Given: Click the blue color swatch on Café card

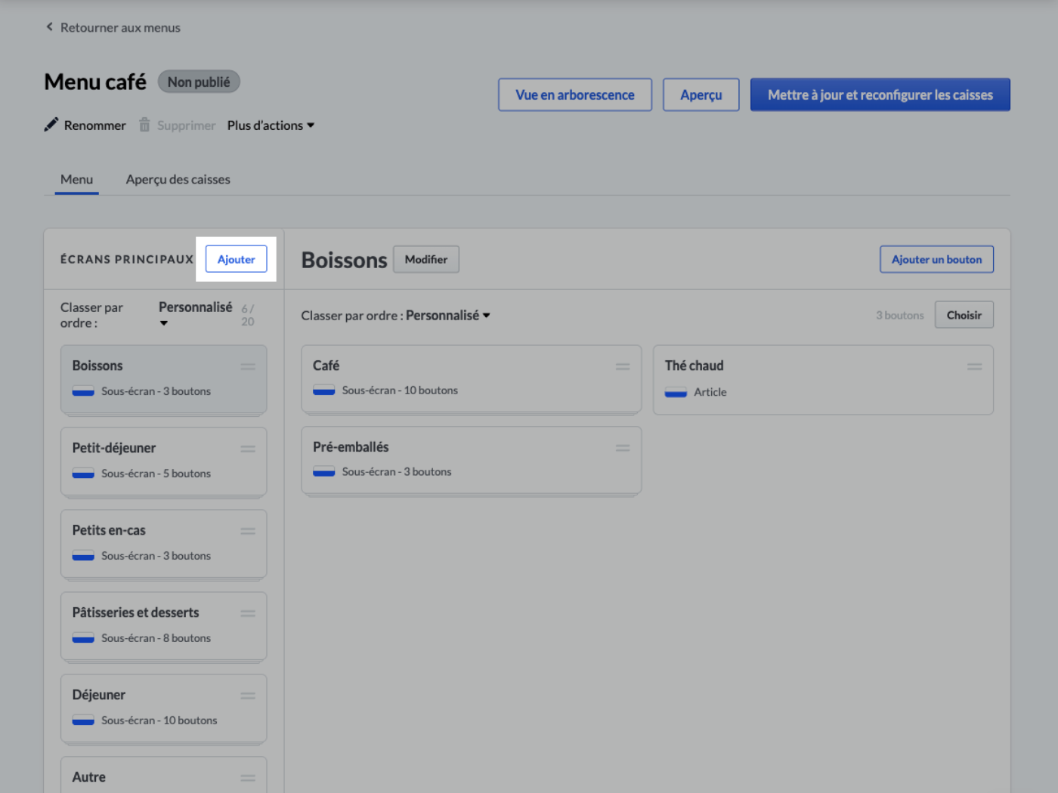Looking at the screenshot, I should coord(324,390).
